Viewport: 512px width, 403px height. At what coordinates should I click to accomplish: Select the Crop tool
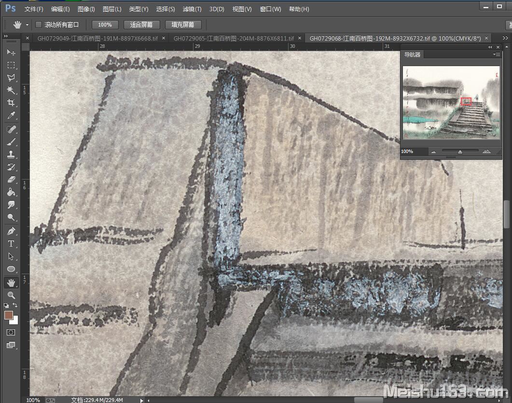11,103
